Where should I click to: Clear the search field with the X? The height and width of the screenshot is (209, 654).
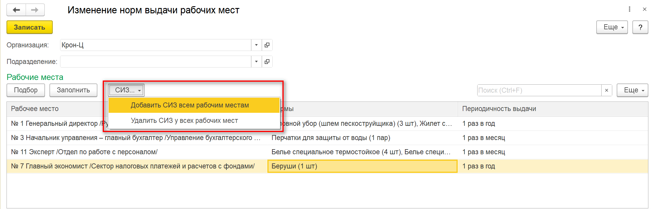[x=607, y=90]
